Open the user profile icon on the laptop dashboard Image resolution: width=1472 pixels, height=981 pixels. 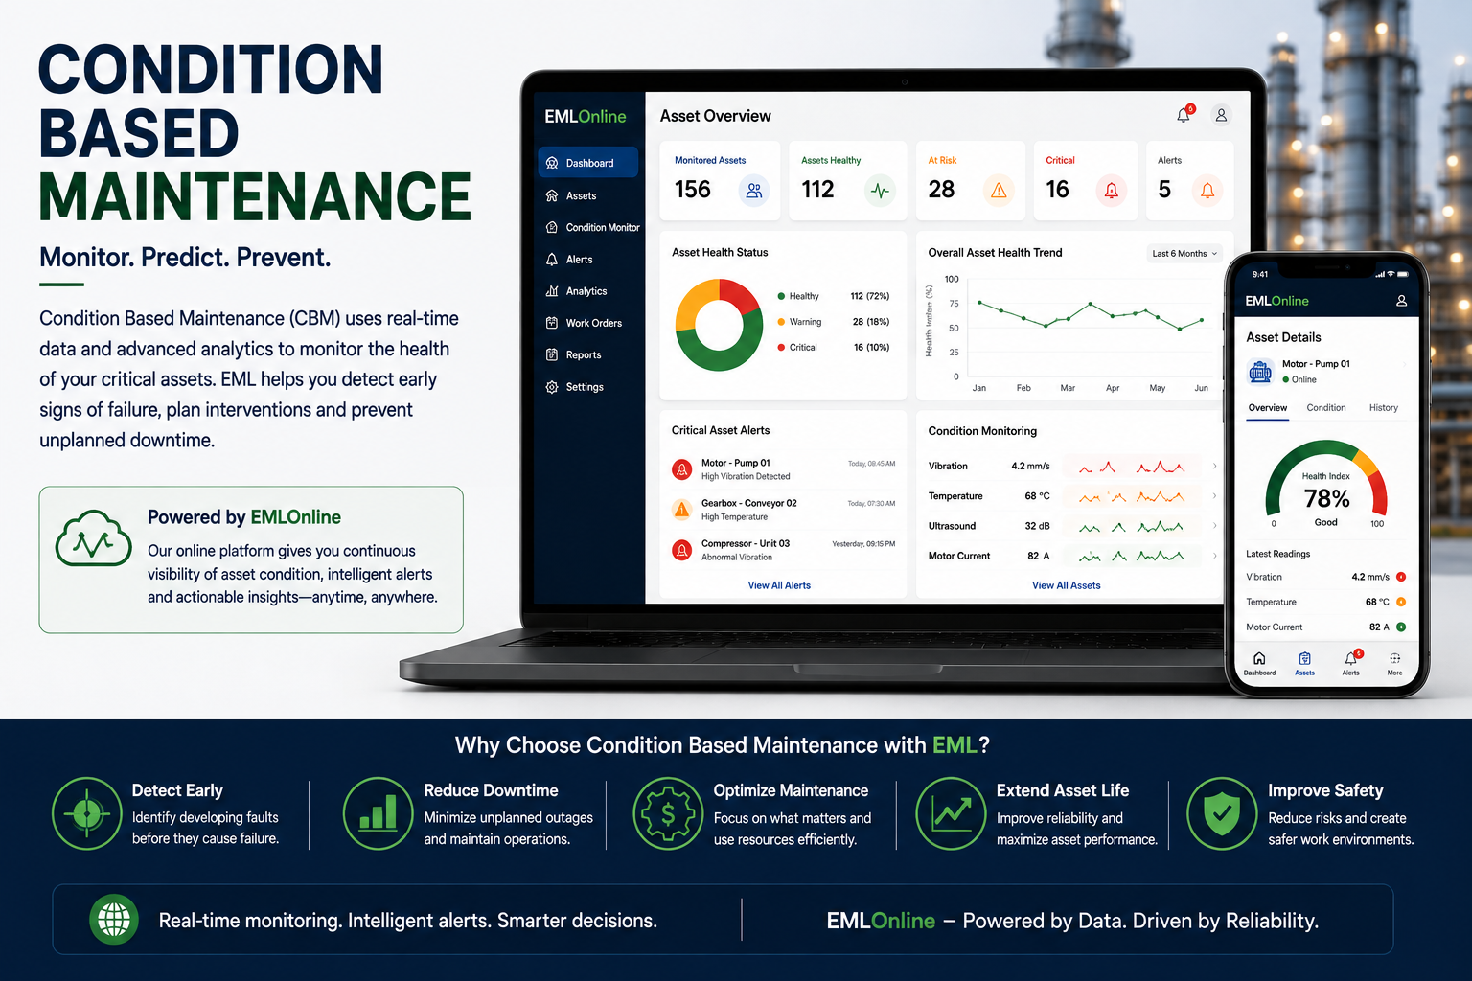pyautogui.click(x=1221, y=115)
